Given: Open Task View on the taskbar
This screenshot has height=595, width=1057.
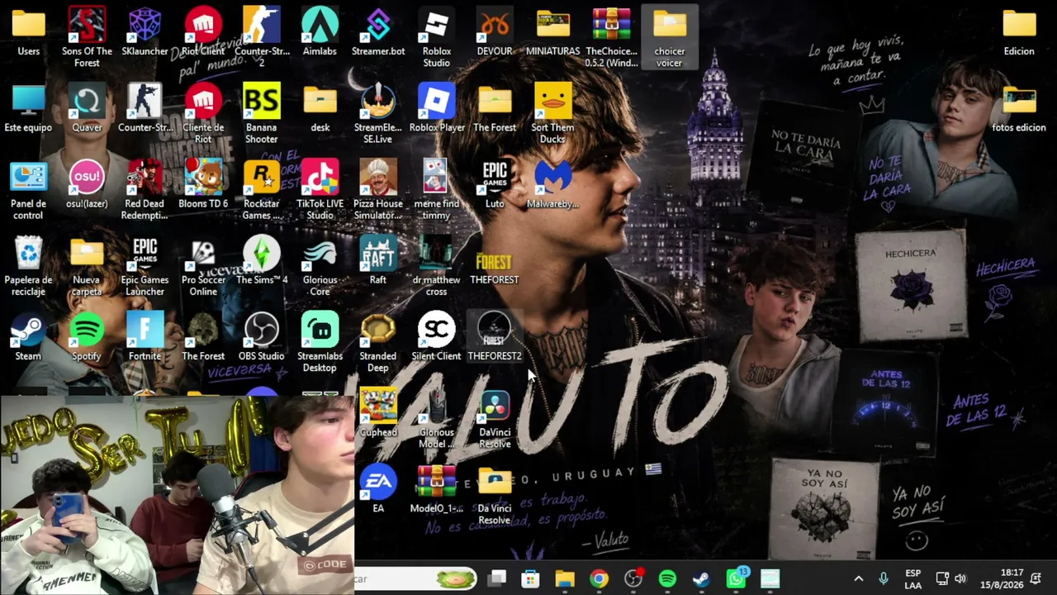Looking at the screenshot, I should point(496,578).
